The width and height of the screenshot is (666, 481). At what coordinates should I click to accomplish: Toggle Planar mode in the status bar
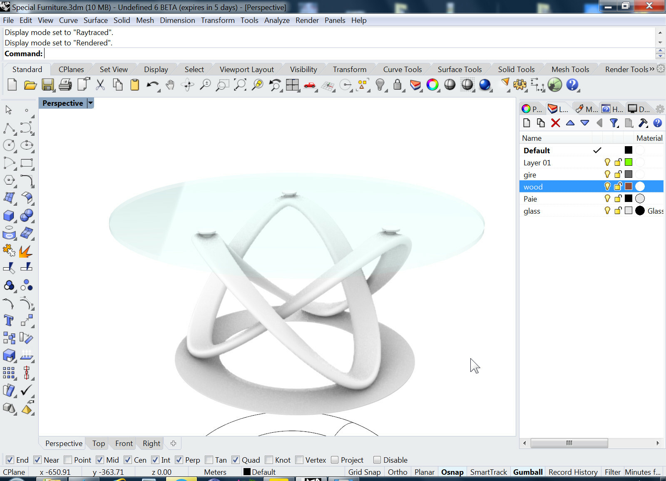tap(424, 472)
